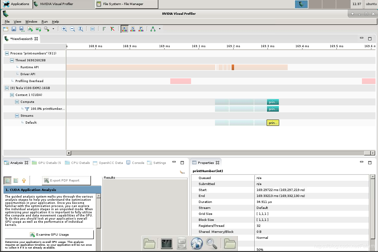
Task: Switch to File System File Manager window
Action: (x=127, y=4)
